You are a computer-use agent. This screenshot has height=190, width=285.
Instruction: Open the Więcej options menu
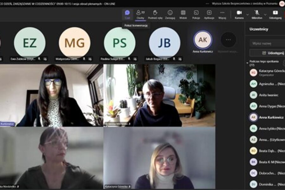222,15
